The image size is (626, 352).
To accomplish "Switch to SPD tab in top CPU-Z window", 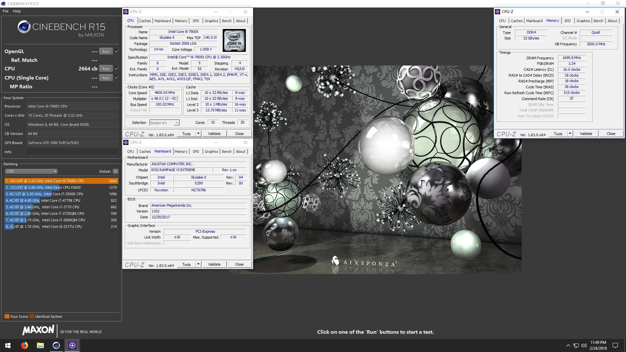I will point(196,21).
